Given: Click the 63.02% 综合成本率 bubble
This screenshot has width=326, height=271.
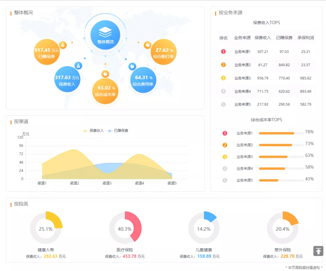Looking at the screenshot, I should tap(105, 91).
